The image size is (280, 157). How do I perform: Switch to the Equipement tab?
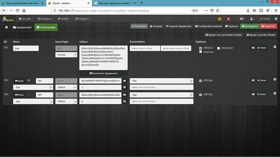click(x=22, y=27)
